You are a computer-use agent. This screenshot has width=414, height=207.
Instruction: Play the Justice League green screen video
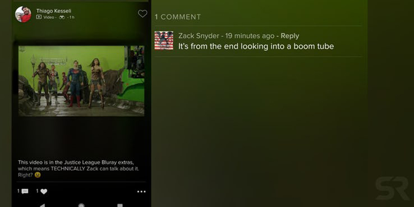click(x=81, y=81)
